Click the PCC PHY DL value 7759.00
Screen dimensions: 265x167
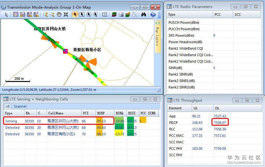pos(220,149)
